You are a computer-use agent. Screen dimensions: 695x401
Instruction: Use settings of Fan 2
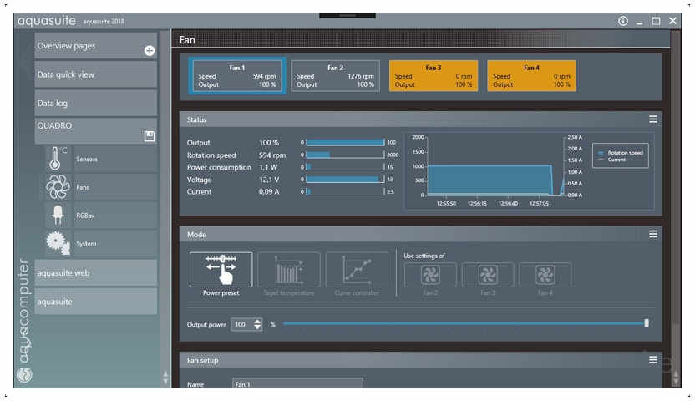tap(430, 275)
